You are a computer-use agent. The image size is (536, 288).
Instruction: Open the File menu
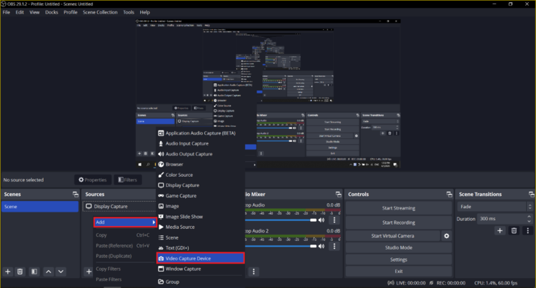pyautogui.click(x=6, y=12)
